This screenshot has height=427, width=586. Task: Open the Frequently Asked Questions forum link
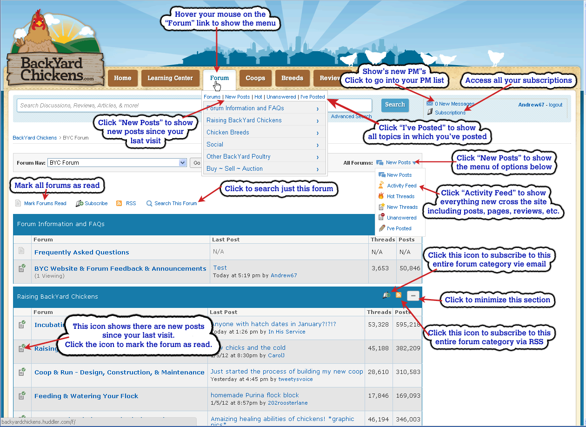(x=82, y=252)
